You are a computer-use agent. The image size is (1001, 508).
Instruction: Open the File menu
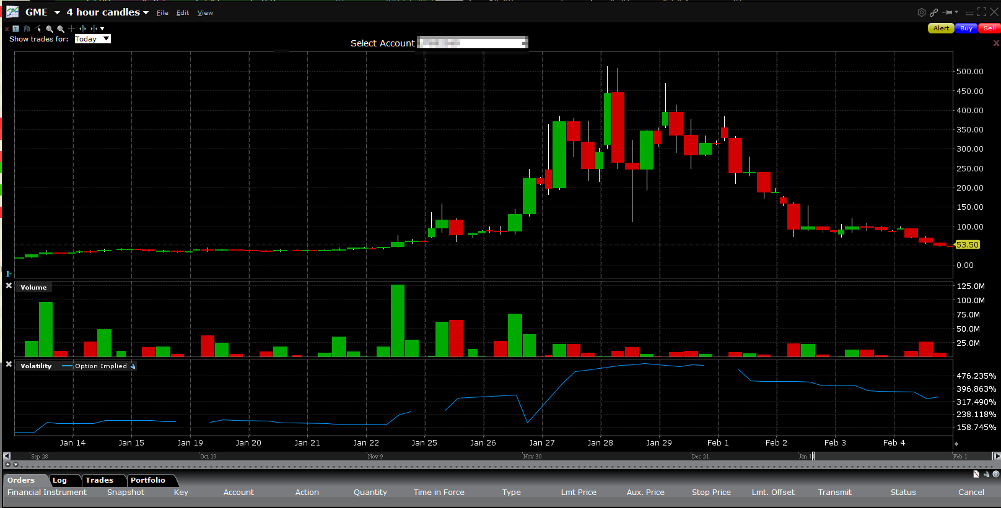pos(162,13)
